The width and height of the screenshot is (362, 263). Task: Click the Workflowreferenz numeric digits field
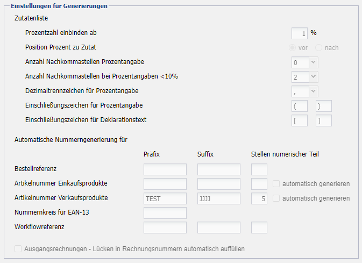(259, 228)
